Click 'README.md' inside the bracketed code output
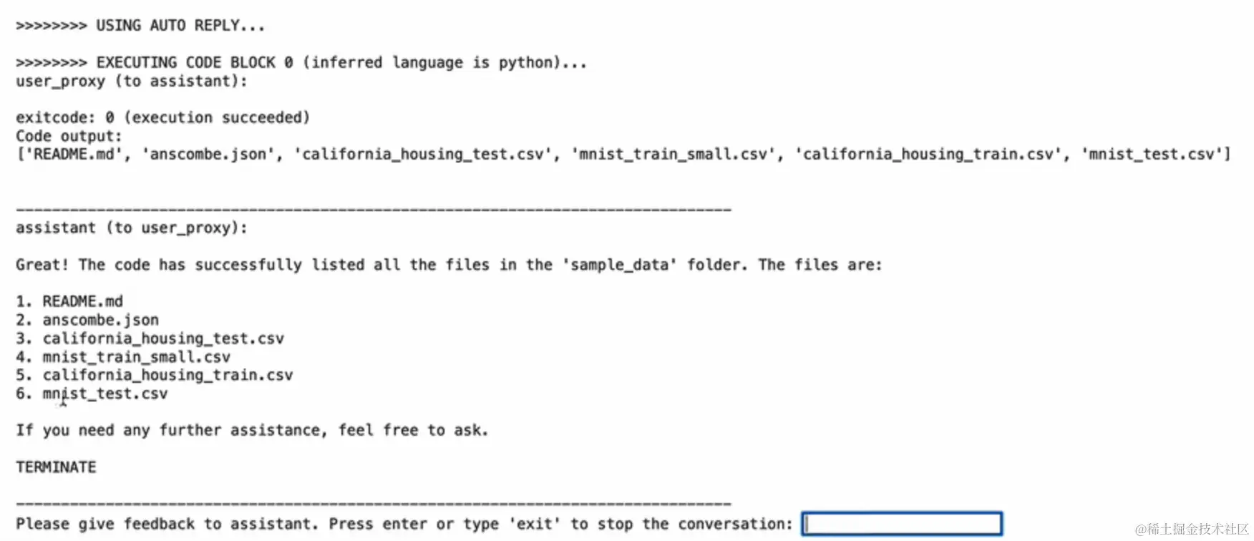This screenshot has height=541, width=1254. (x=74, y=155)
